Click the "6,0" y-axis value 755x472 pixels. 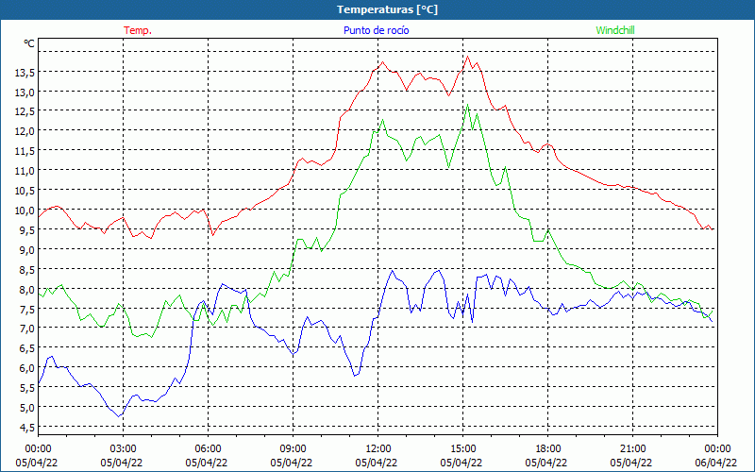(x=27, y=368)
